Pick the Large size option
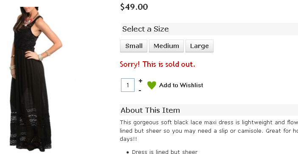This screenshot has height=154, width=298. tap(200, 46)
